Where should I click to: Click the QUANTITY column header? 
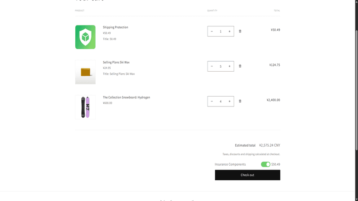tap(212, 10)
